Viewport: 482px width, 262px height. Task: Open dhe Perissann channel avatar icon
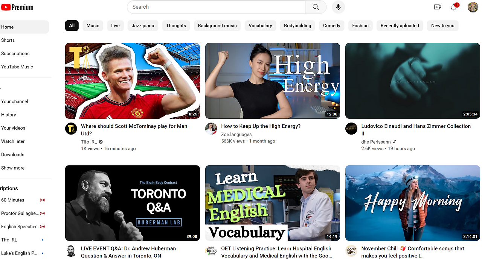tap(351, 129)
